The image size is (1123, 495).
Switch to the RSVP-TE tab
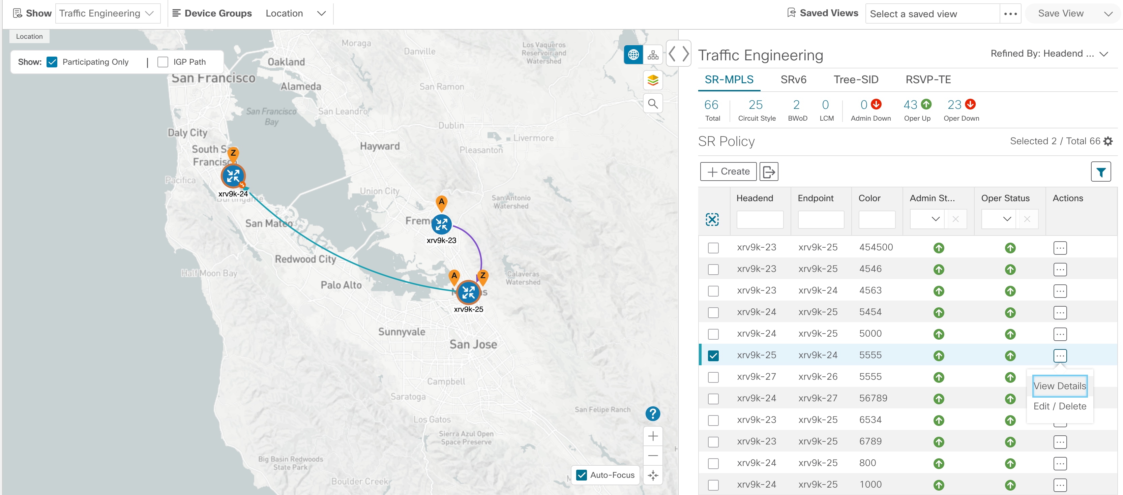point(928,80)
